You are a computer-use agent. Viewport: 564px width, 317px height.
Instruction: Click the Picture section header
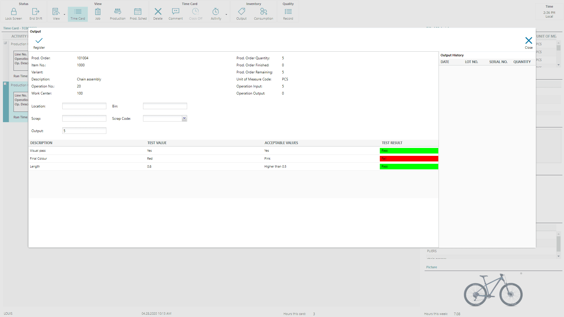point(432,267)
